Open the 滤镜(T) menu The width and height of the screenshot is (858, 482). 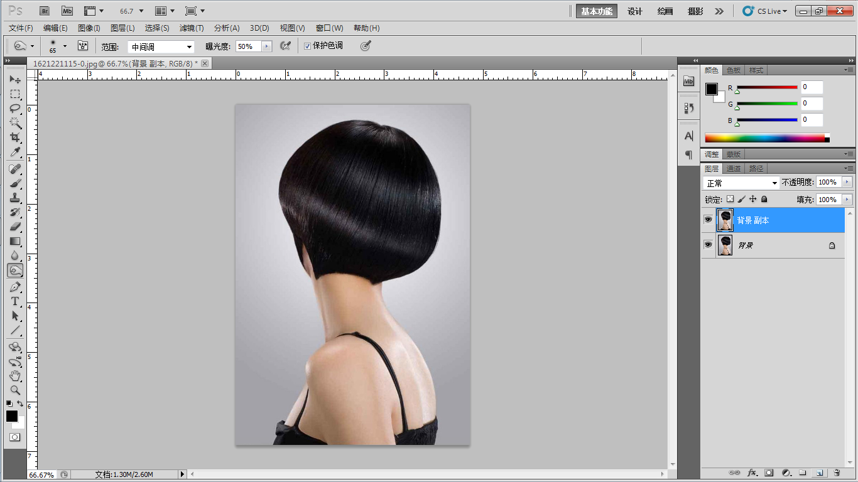tap(192, 28)
